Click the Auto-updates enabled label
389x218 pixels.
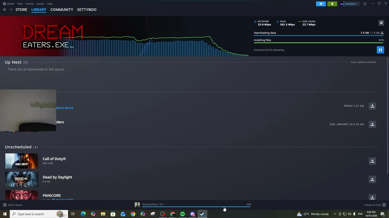click(x=363, y=62)
